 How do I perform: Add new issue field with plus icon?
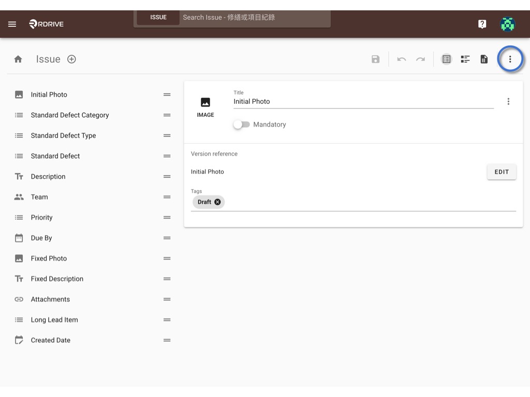(x=71, y=59)
